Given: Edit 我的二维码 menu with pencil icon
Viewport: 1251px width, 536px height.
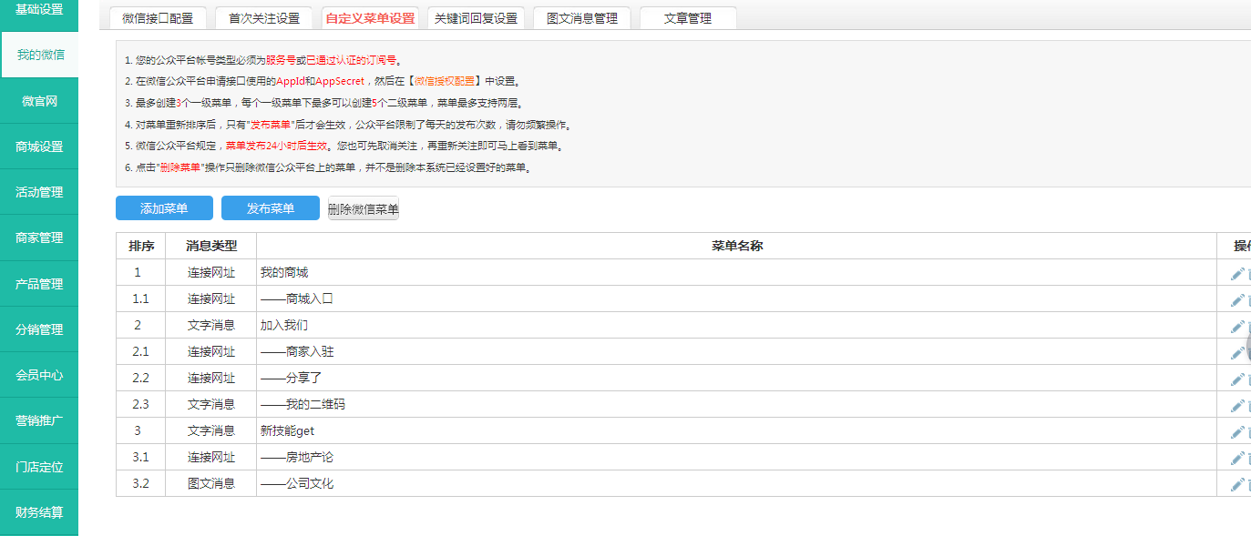Looking at the screenshot, I should 1236,406.
